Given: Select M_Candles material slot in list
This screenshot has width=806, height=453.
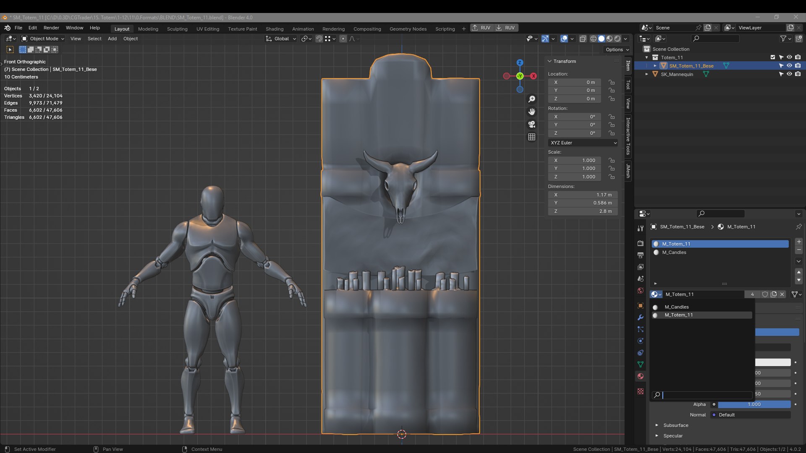Looking at the screenshot, I should pos(720,253).
